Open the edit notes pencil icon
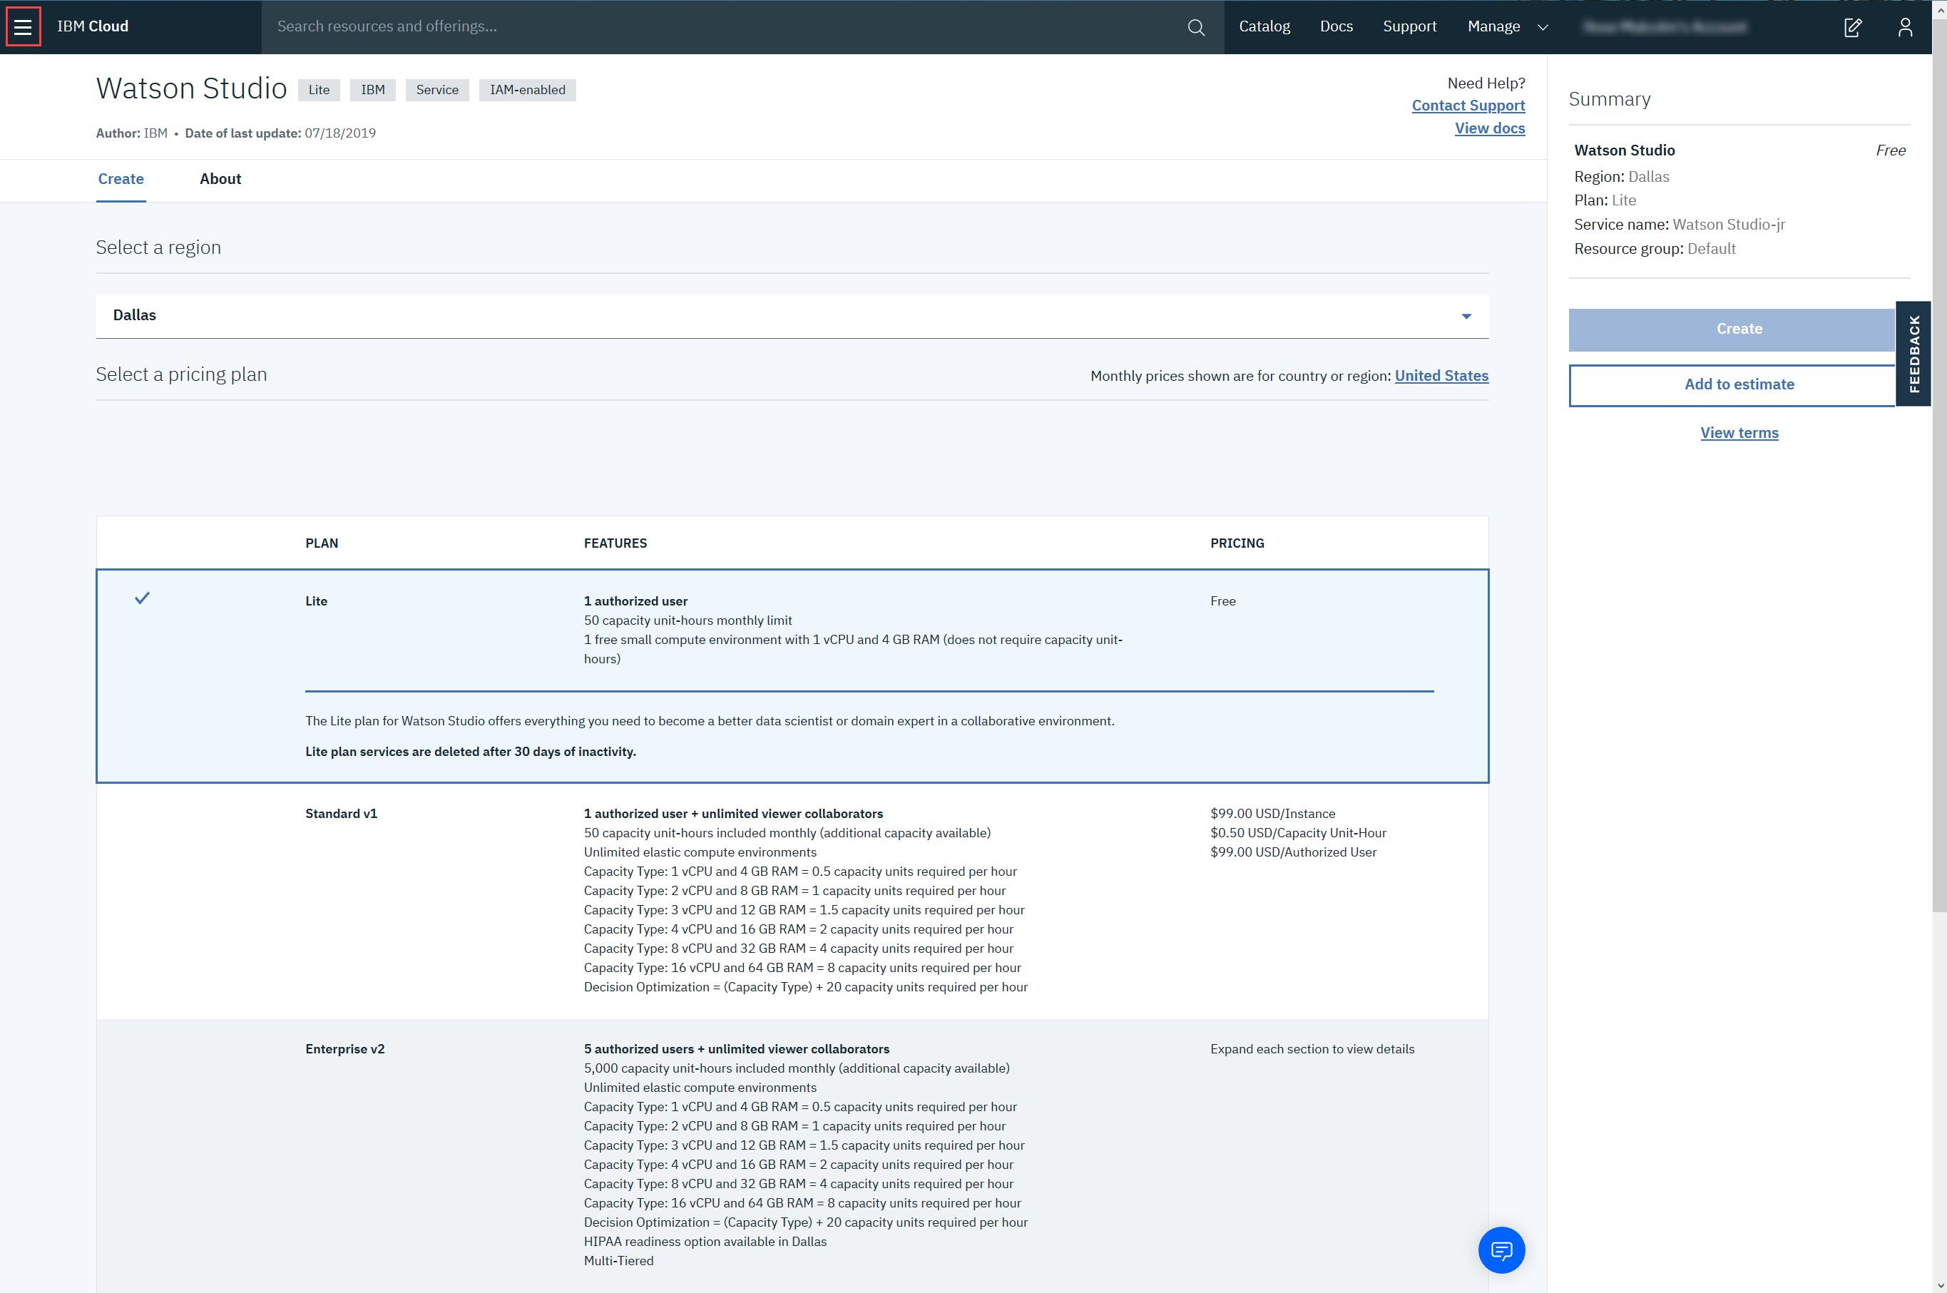 click(1852, 27)
